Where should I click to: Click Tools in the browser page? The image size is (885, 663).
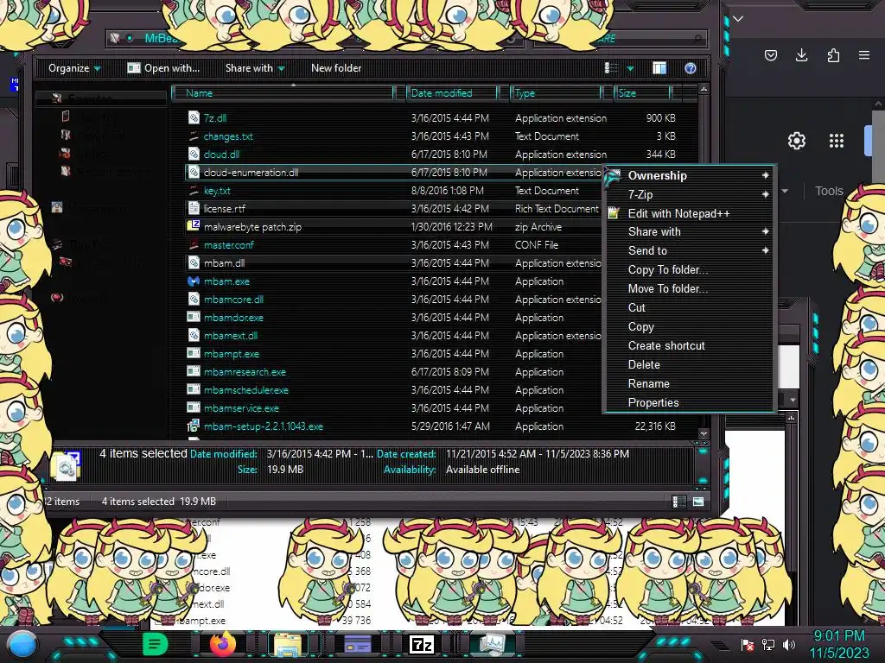[829, 191]
